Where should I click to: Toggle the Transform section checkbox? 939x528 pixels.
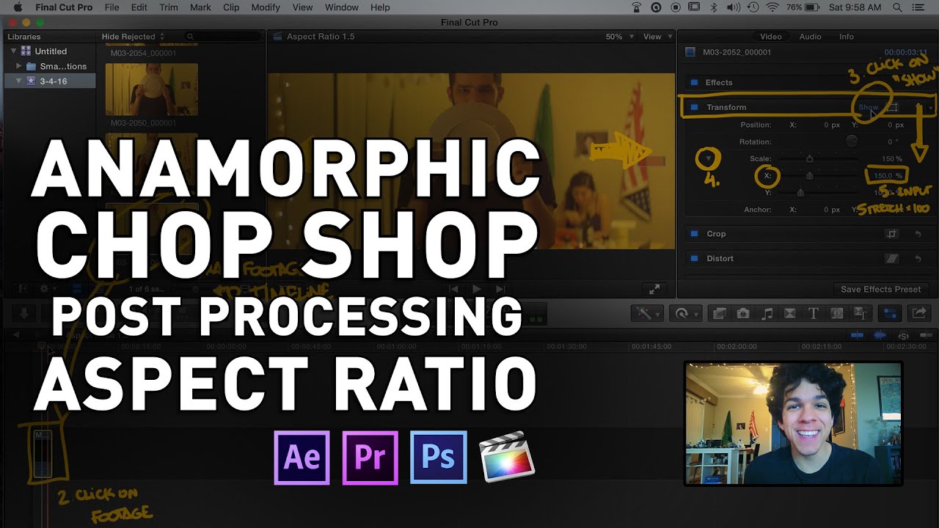click(x=694, y=107)
